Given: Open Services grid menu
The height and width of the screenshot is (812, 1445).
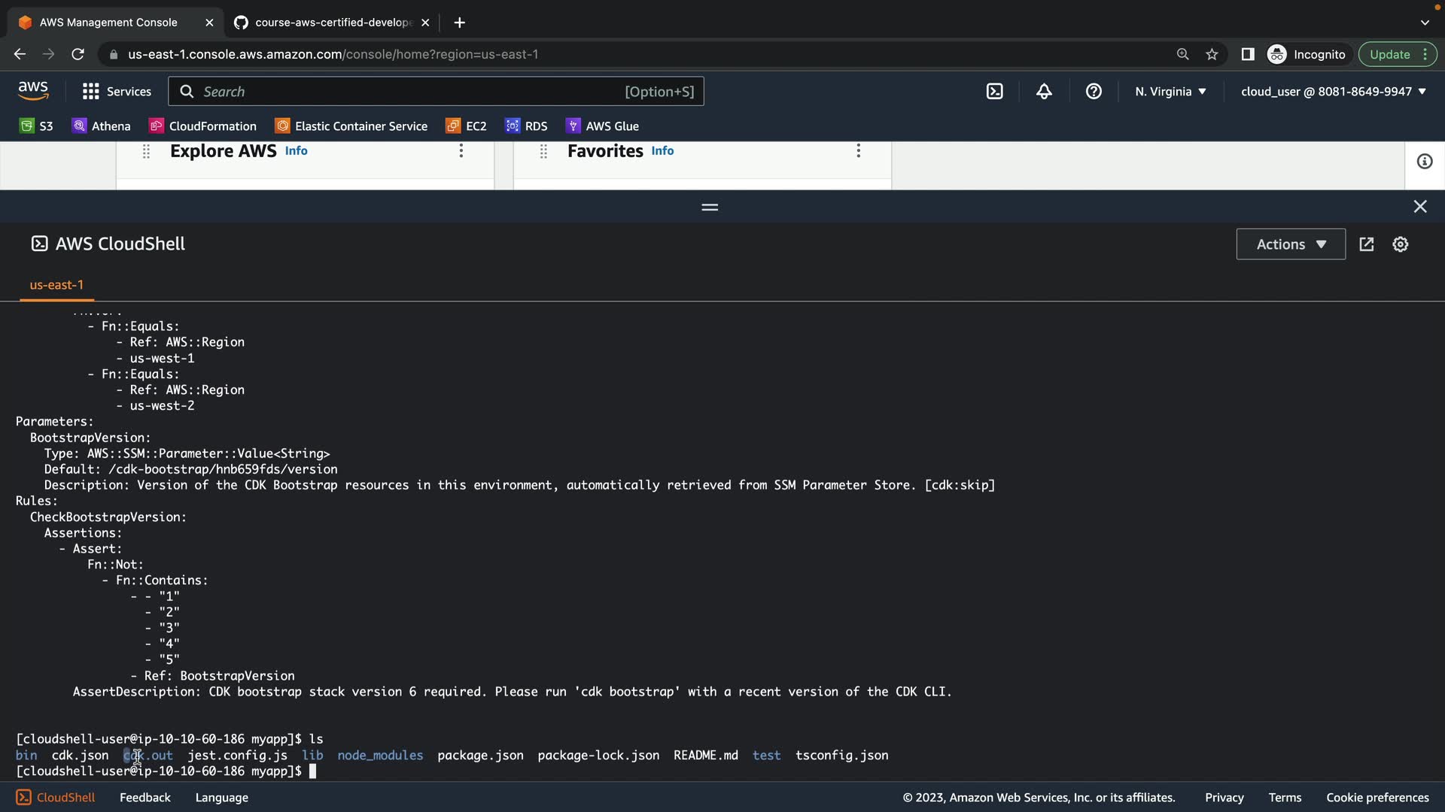Looking at the screenshot, I should tap(117, 92).
